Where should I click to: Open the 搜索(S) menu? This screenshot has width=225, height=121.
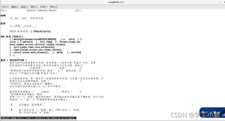pyautogui.click(x=34, y=7)
